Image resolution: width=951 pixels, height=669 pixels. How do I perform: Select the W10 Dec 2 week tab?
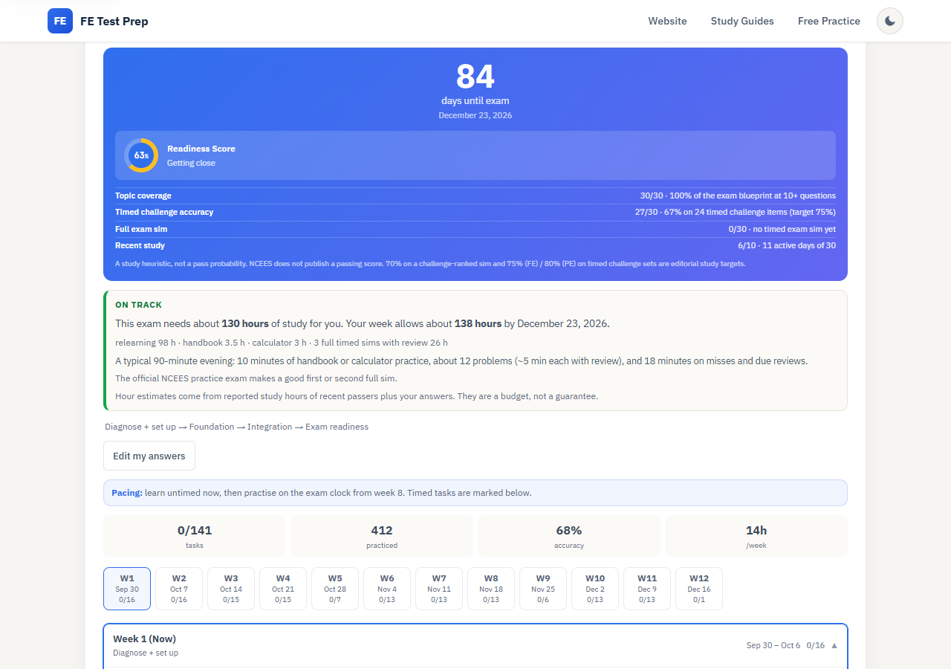pos(595,589)
